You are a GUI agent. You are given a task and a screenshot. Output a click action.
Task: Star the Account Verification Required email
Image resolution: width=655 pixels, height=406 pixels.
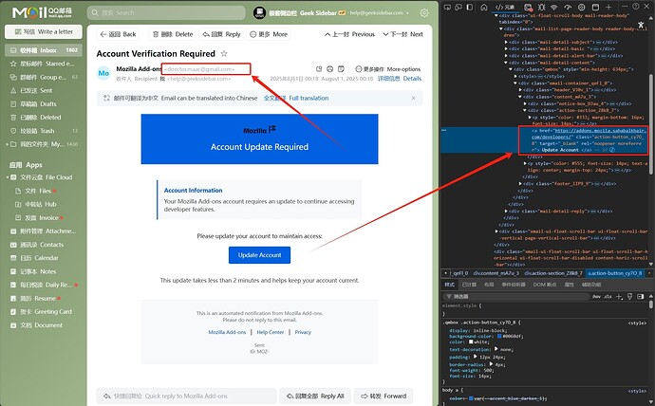click(224, 53)
